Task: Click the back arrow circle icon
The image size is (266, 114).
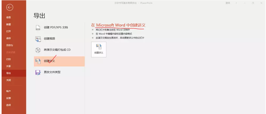Action: click(10, 7)
